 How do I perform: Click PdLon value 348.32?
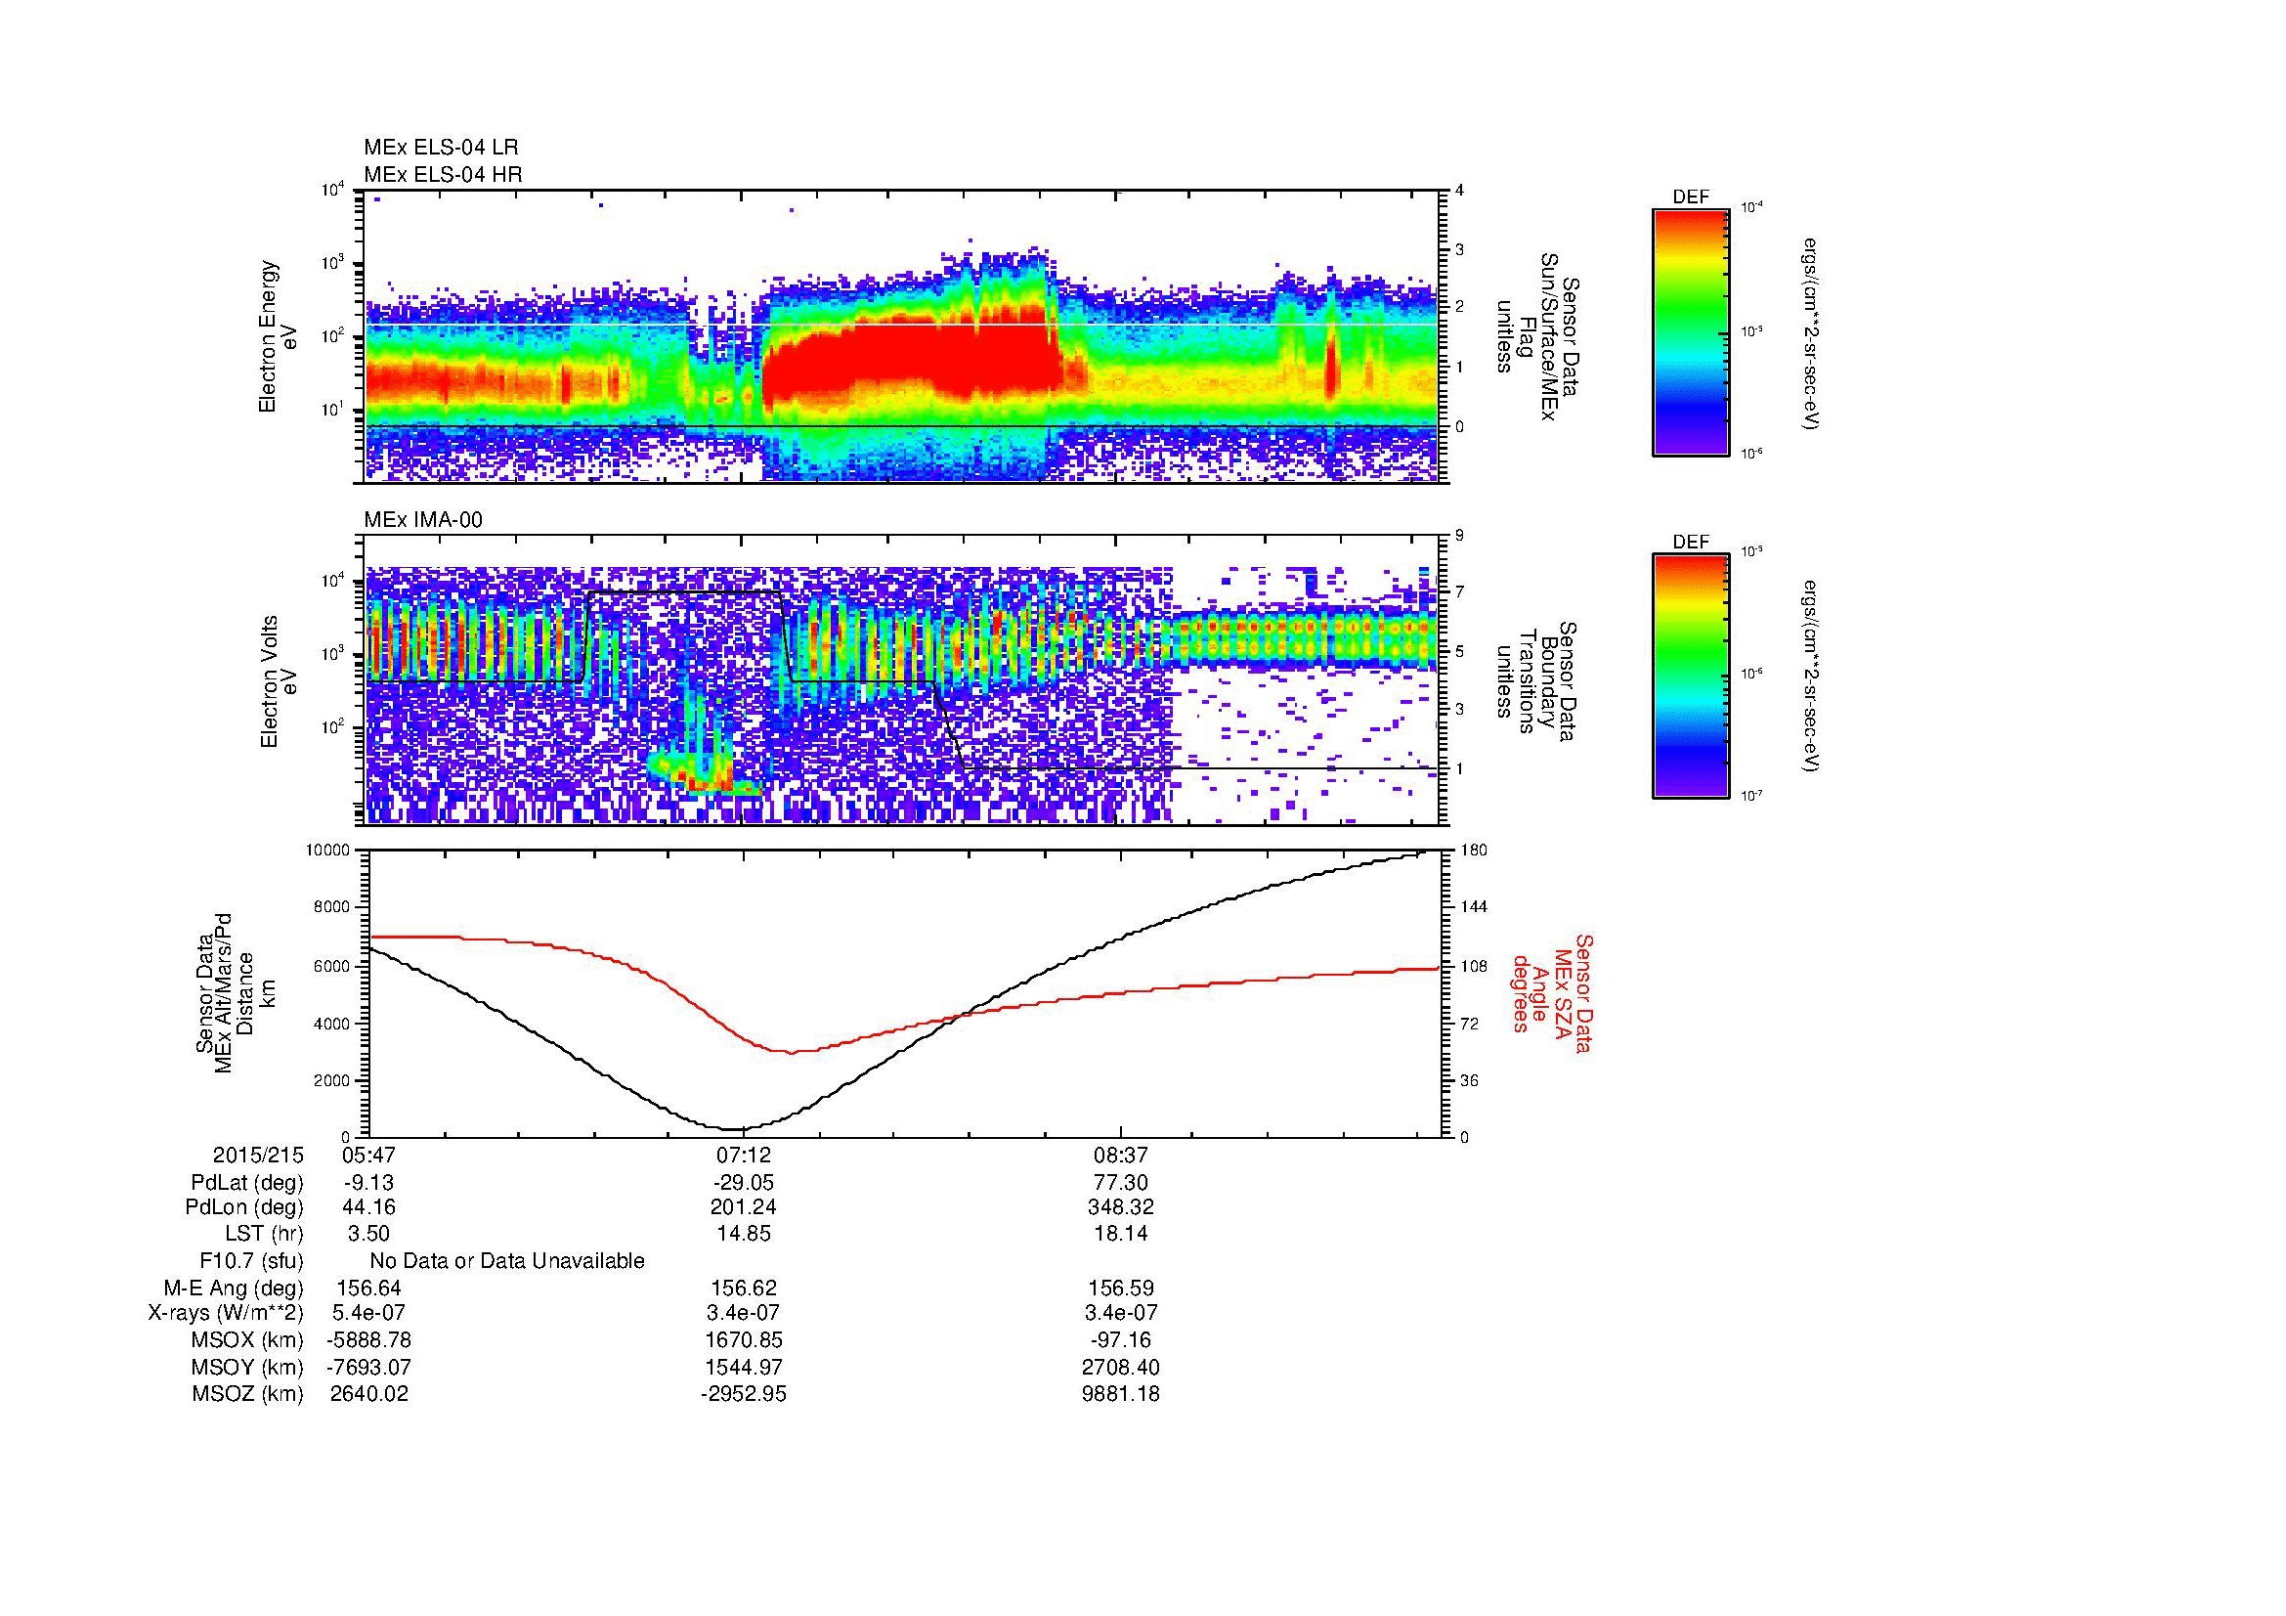click(x=1121, y=1207)
